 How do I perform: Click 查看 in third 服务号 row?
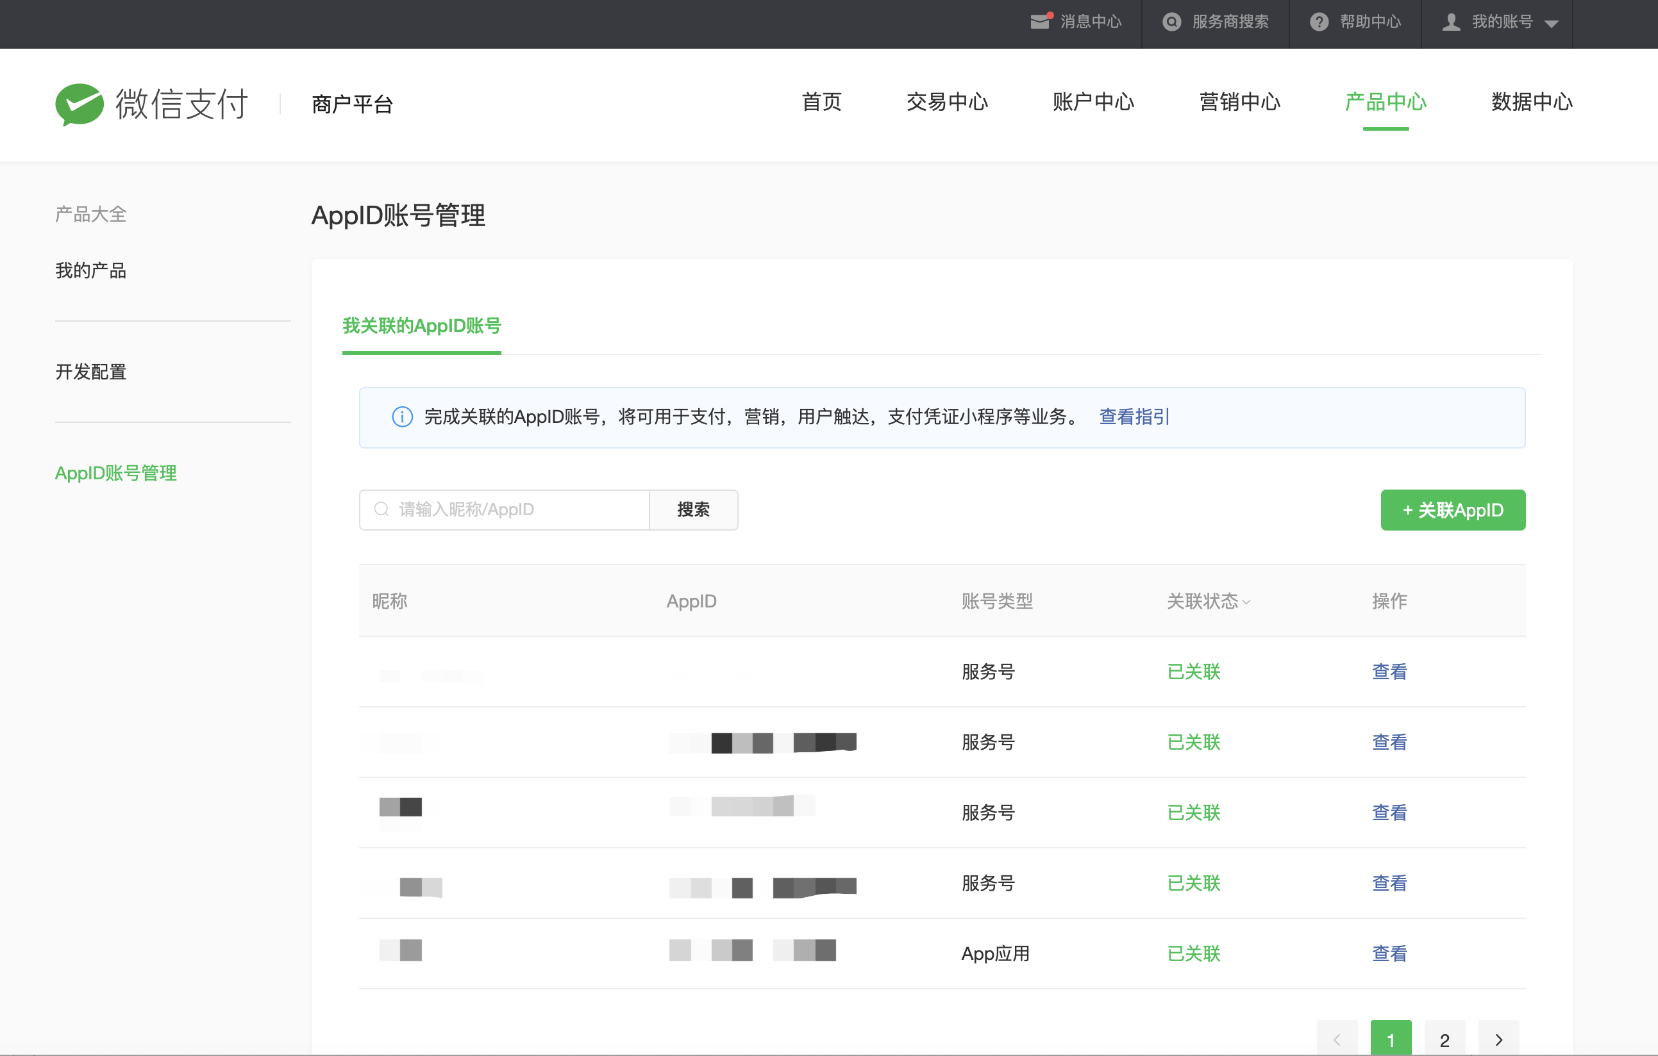1389,813
